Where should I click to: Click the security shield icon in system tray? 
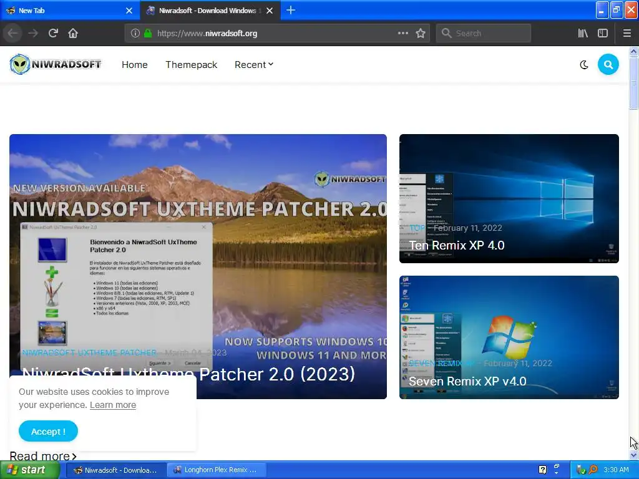pos(581,470)
